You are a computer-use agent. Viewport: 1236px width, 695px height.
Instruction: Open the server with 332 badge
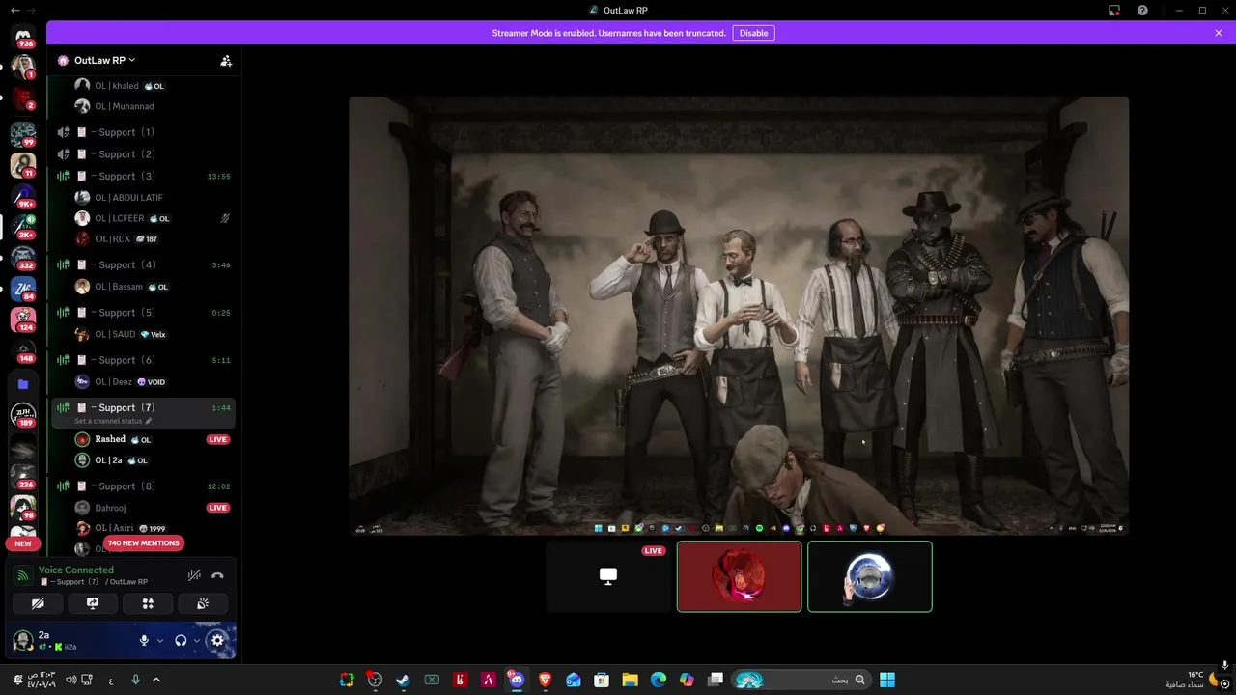point(23,258)
